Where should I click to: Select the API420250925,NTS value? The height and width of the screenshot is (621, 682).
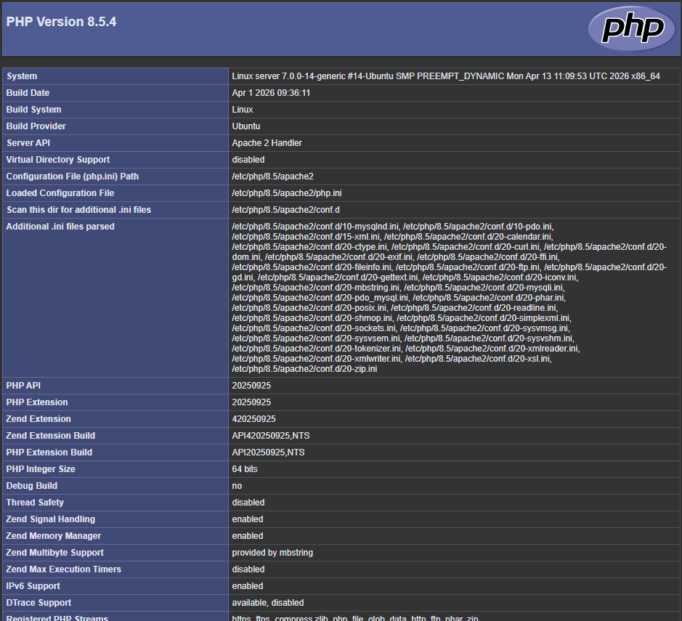pyautogui.click(x=270, y=436)
